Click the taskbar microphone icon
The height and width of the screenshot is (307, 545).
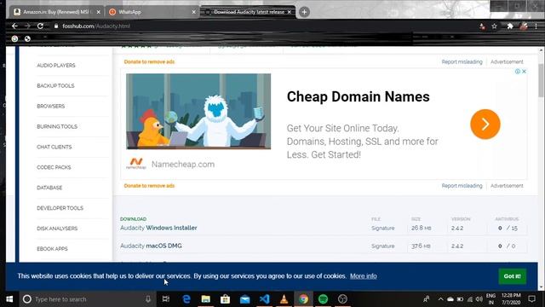click(148, 299)
